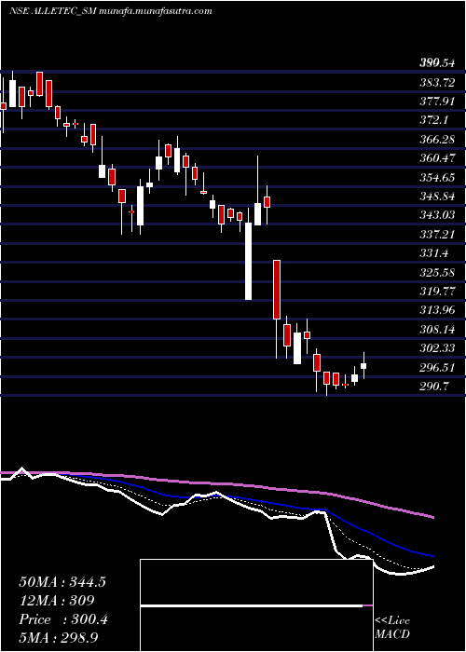This screenshot has width=466, height=652.
Task: Click the NSE ALLETEC_SM munafasutra.com title text
Action: click(x=111, y=11)
